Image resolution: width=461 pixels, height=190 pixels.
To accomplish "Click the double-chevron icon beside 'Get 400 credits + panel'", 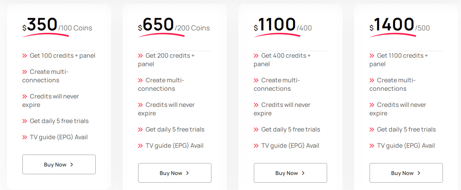I will tap(256, 56).
